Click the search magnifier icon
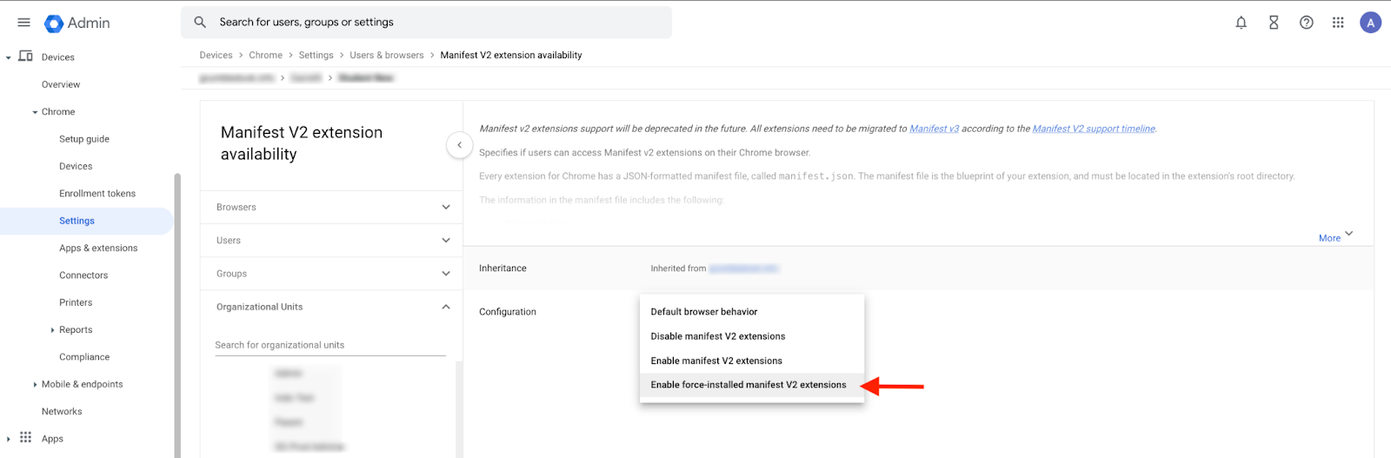 coord(200,23)
